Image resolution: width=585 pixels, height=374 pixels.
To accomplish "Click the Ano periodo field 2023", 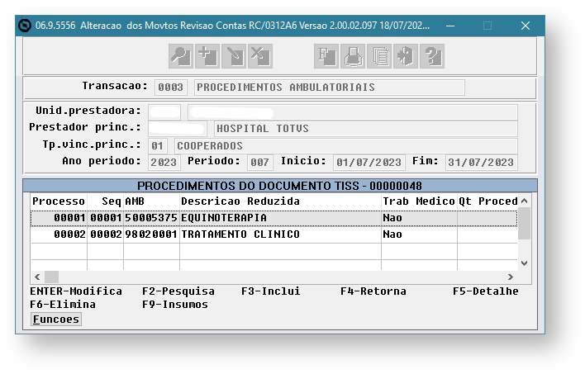I will [x=164, y=163].
